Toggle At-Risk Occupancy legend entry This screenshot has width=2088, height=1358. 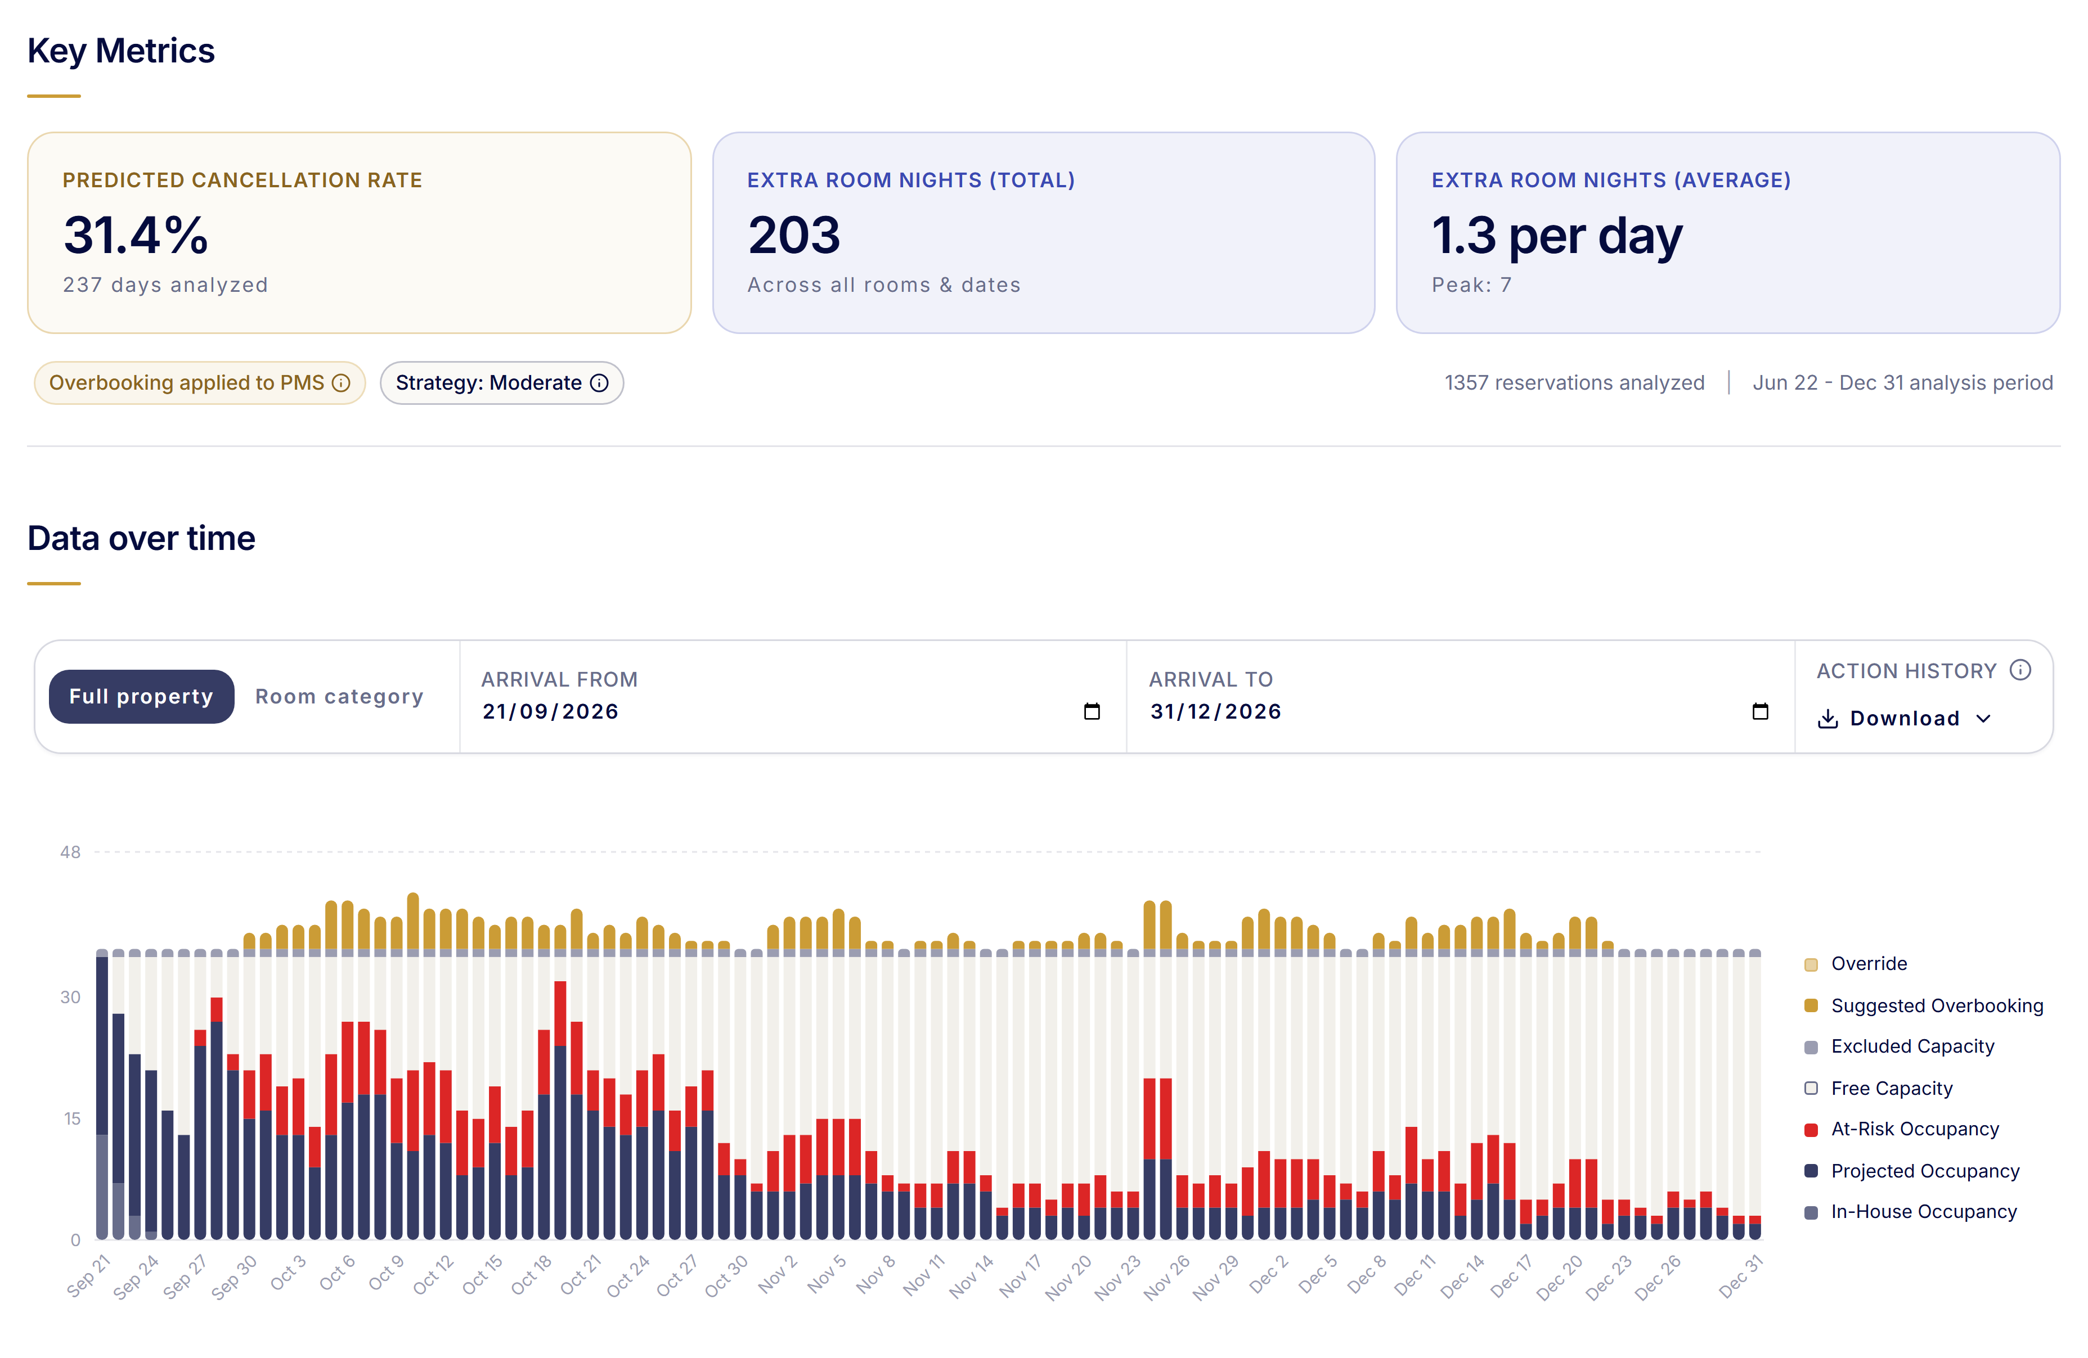tap(1901, 1129)
